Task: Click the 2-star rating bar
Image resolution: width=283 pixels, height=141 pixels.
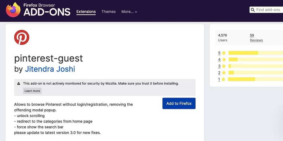Action: click(255, 73)
